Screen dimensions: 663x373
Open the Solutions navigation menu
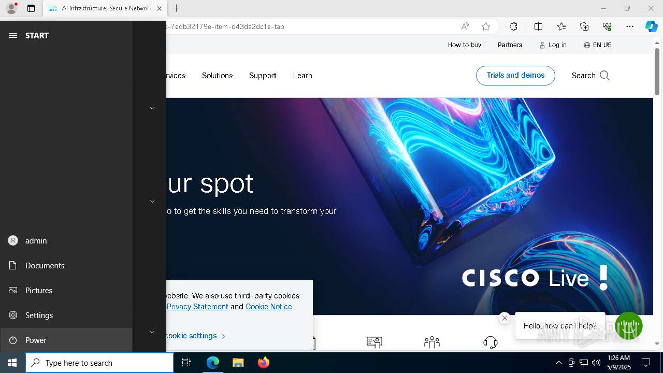[217, 76]
